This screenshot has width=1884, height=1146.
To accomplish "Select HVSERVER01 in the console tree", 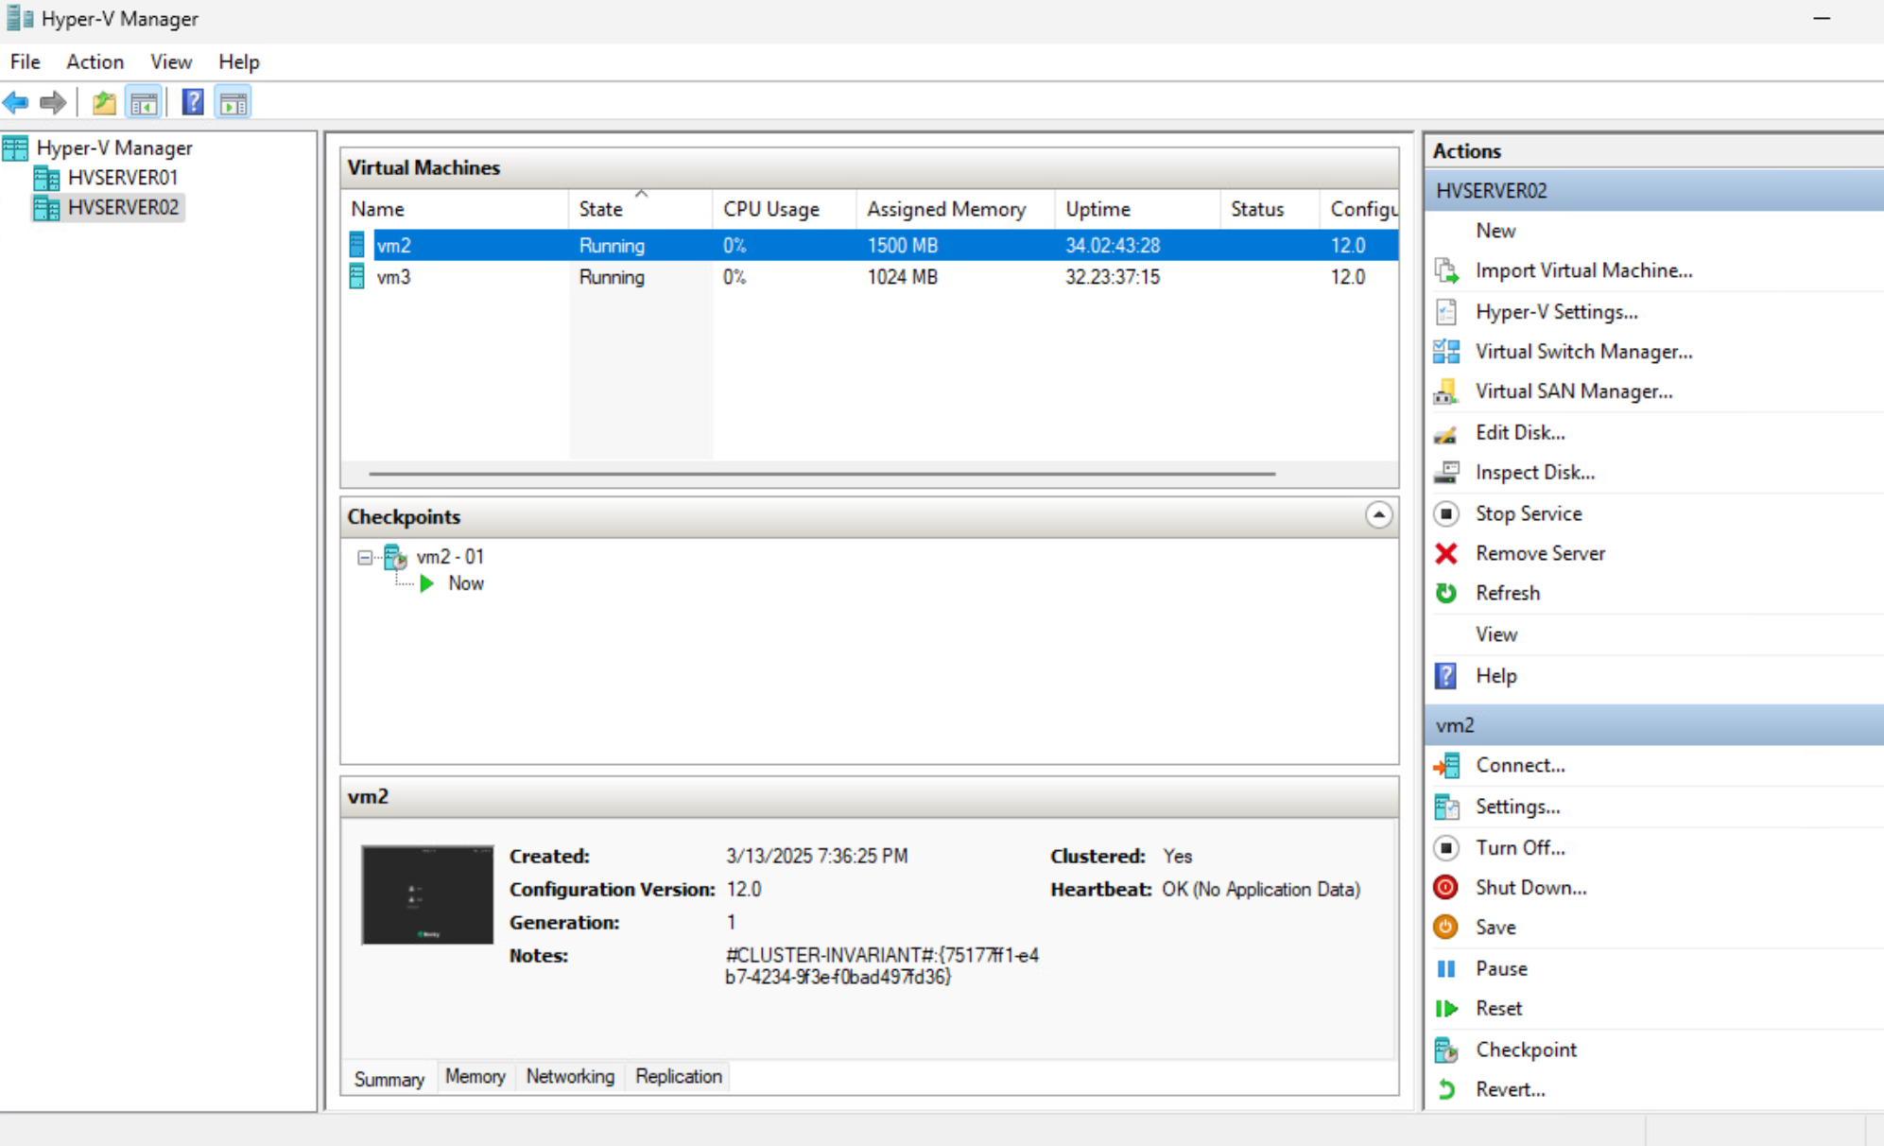I will (123, 178).
